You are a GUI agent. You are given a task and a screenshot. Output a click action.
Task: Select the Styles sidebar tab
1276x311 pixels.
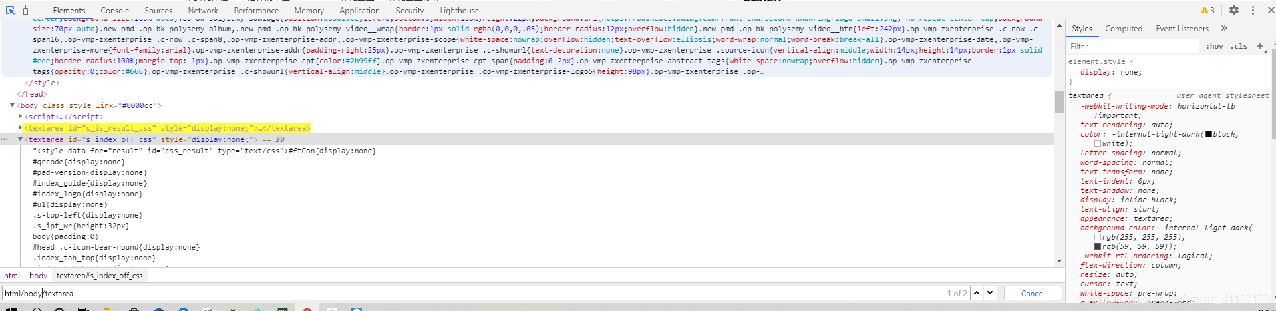(1082, 29)
